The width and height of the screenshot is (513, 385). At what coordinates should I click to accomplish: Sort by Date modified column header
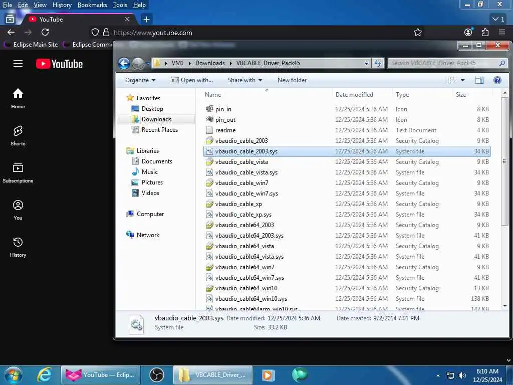coord(354,95)
